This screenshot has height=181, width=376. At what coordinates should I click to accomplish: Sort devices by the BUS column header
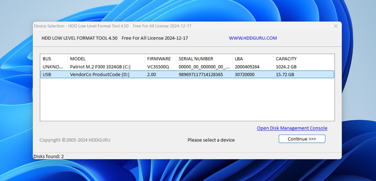46,59
